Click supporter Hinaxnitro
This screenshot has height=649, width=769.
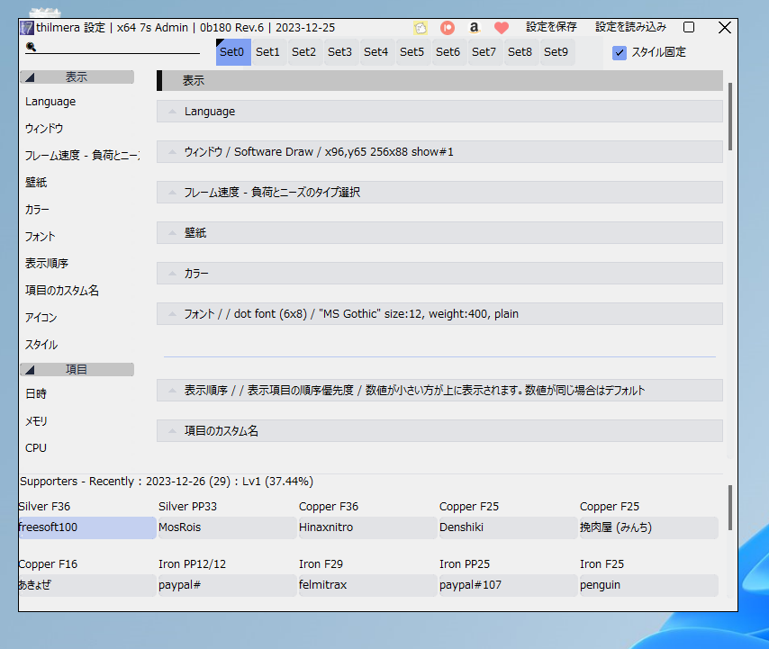click(367, 527)
